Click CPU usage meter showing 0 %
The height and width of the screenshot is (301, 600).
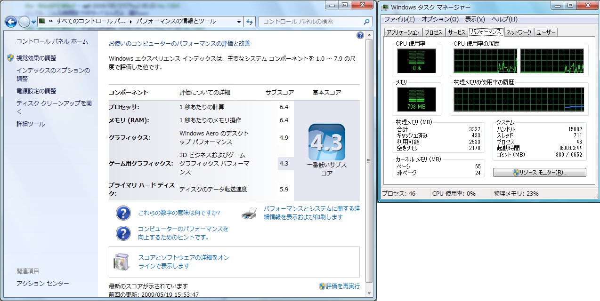click(x=417, y=61)
